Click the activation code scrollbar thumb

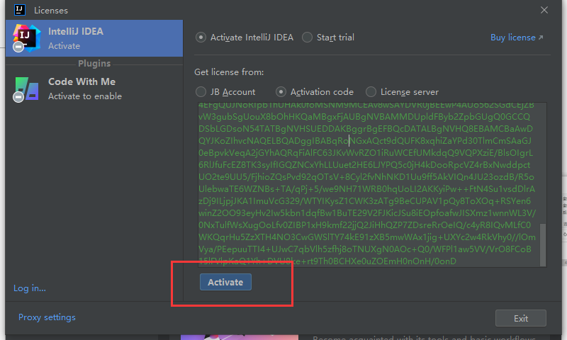[x=543, y=244]
